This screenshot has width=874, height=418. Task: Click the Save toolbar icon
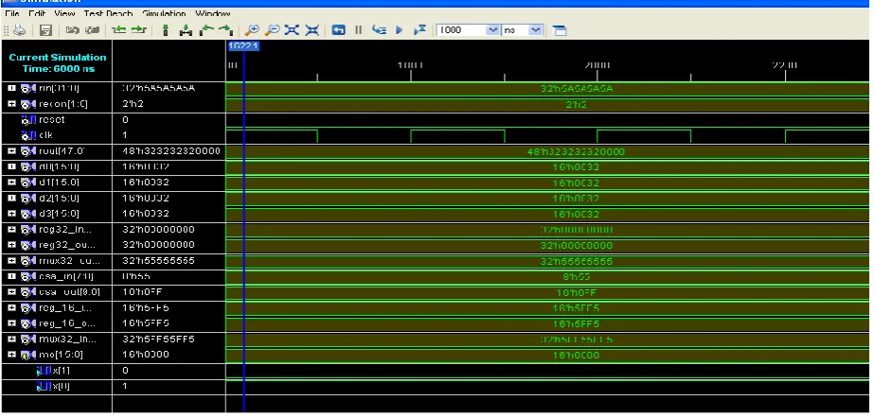click(x=45, y=30)
